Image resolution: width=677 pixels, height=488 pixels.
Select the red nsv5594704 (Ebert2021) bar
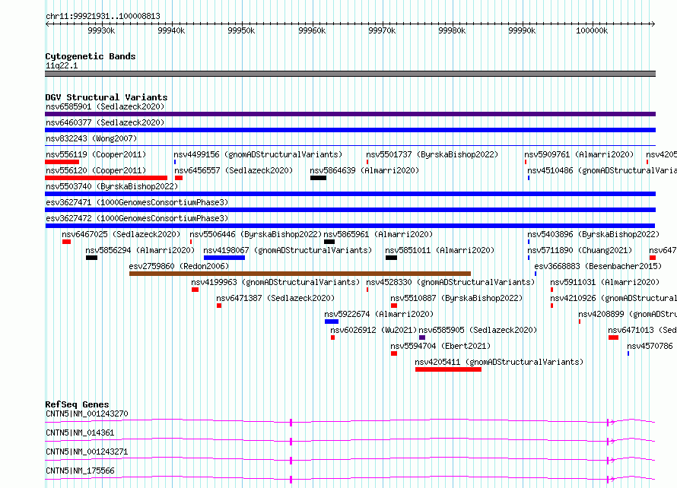click(394, 353)
